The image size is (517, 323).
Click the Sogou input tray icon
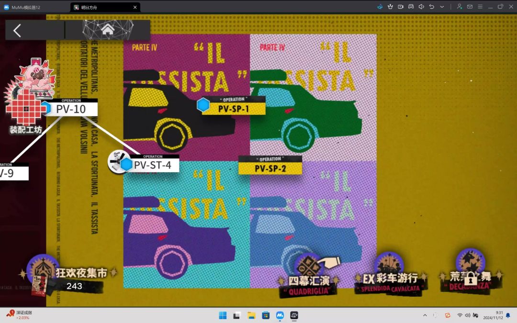coord(448,315)
